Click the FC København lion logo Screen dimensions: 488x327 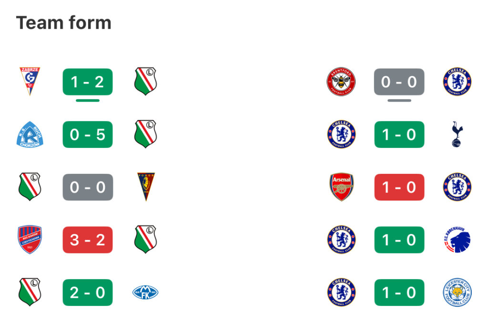click(x=457, y=240)
